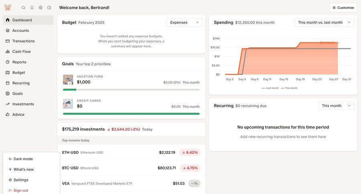Click the search magnifier icon

tap(23, 8)
